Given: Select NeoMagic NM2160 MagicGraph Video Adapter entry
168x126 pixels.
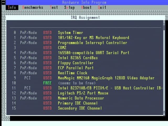Looking at the screenshot, I should (106, 78).
